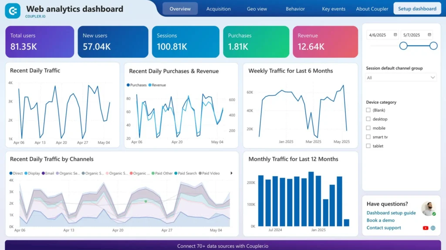The height and width of the screenshot is (250, 446).
Task: Click the Recent Daily Traffic chart title
Action: point(35,70)
